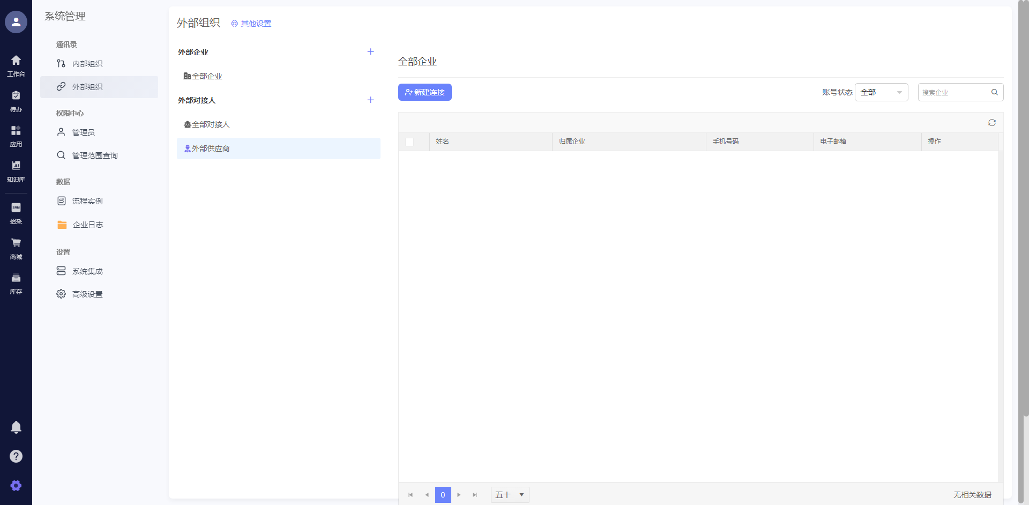
Task: Go to the last page in pagination
Action: pyautogui.click(x=475, y=495)
